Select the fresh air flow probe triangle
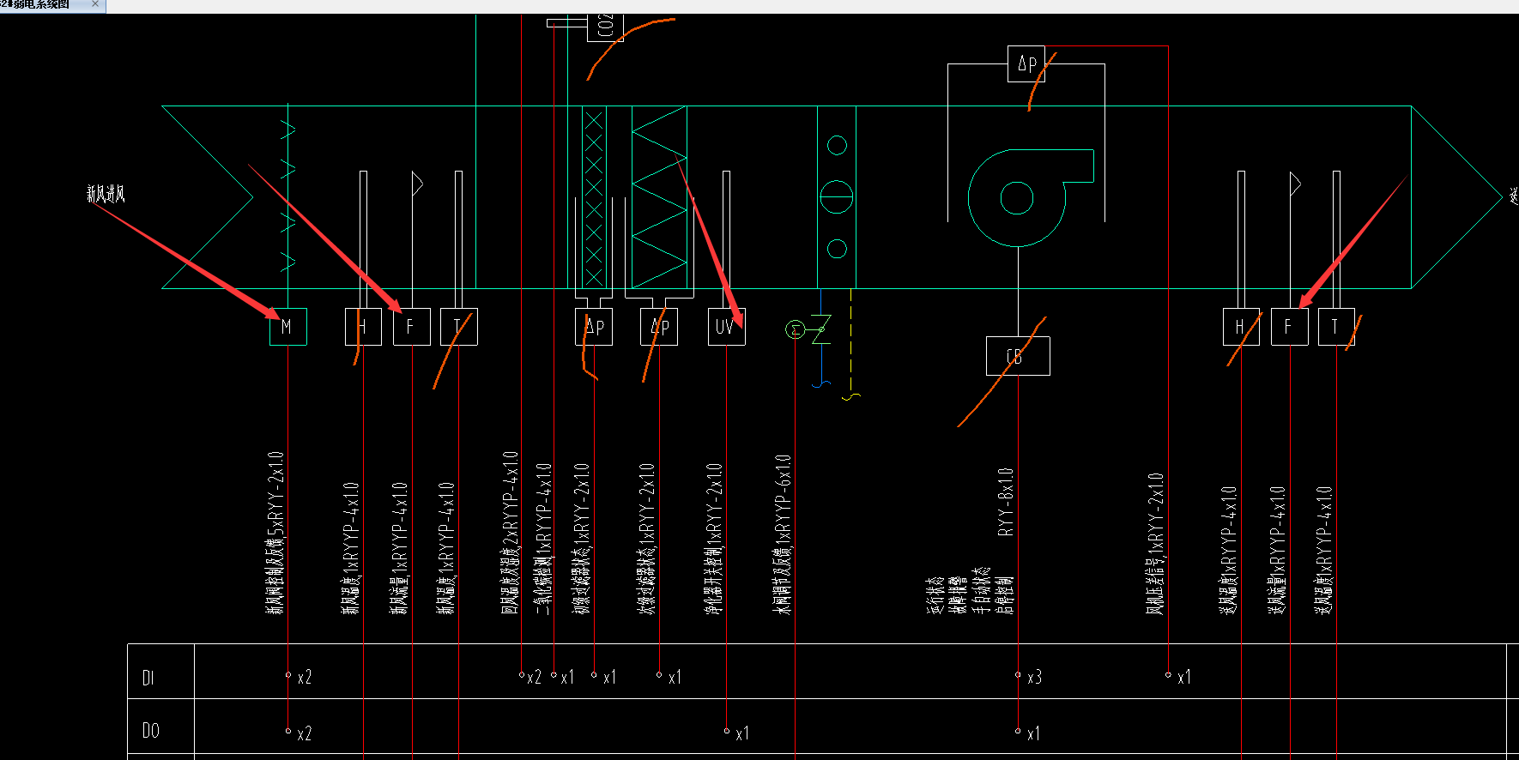This screenshot has height=760, width=1519. [x=417, y=184]
